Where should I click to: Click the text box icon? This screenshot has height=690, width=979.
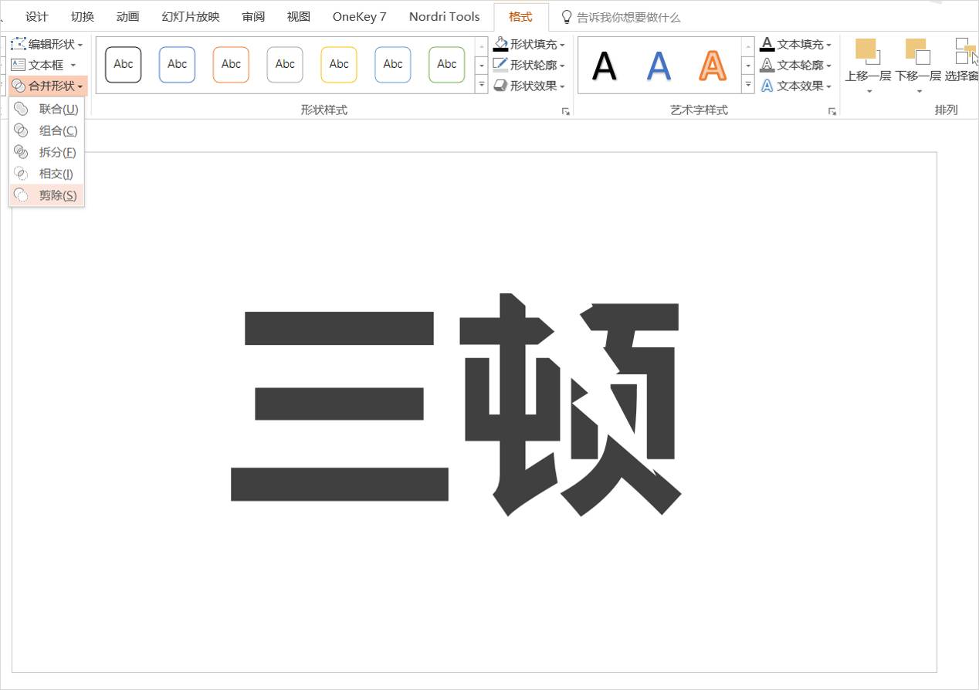(x=19, y=66)
